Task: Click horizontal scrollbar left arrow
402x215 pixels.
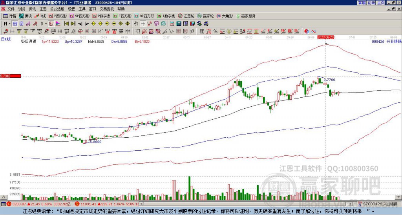Action: click(141, 204)
